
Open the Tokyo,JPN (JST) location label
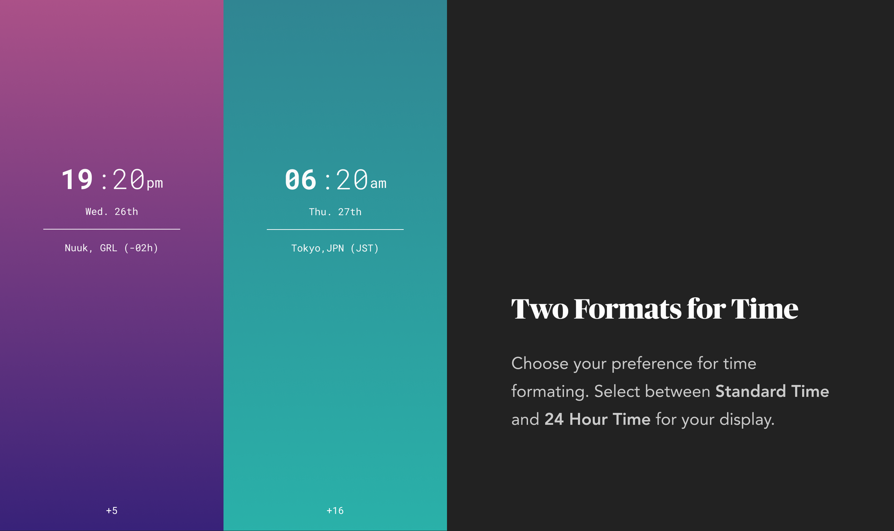(335, 248)
